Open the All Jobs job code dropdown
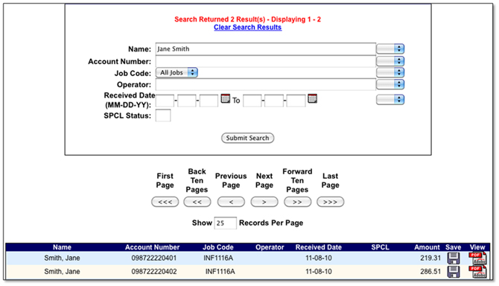The width and height of the screenshot is (499, 286). tap(177, 72)
